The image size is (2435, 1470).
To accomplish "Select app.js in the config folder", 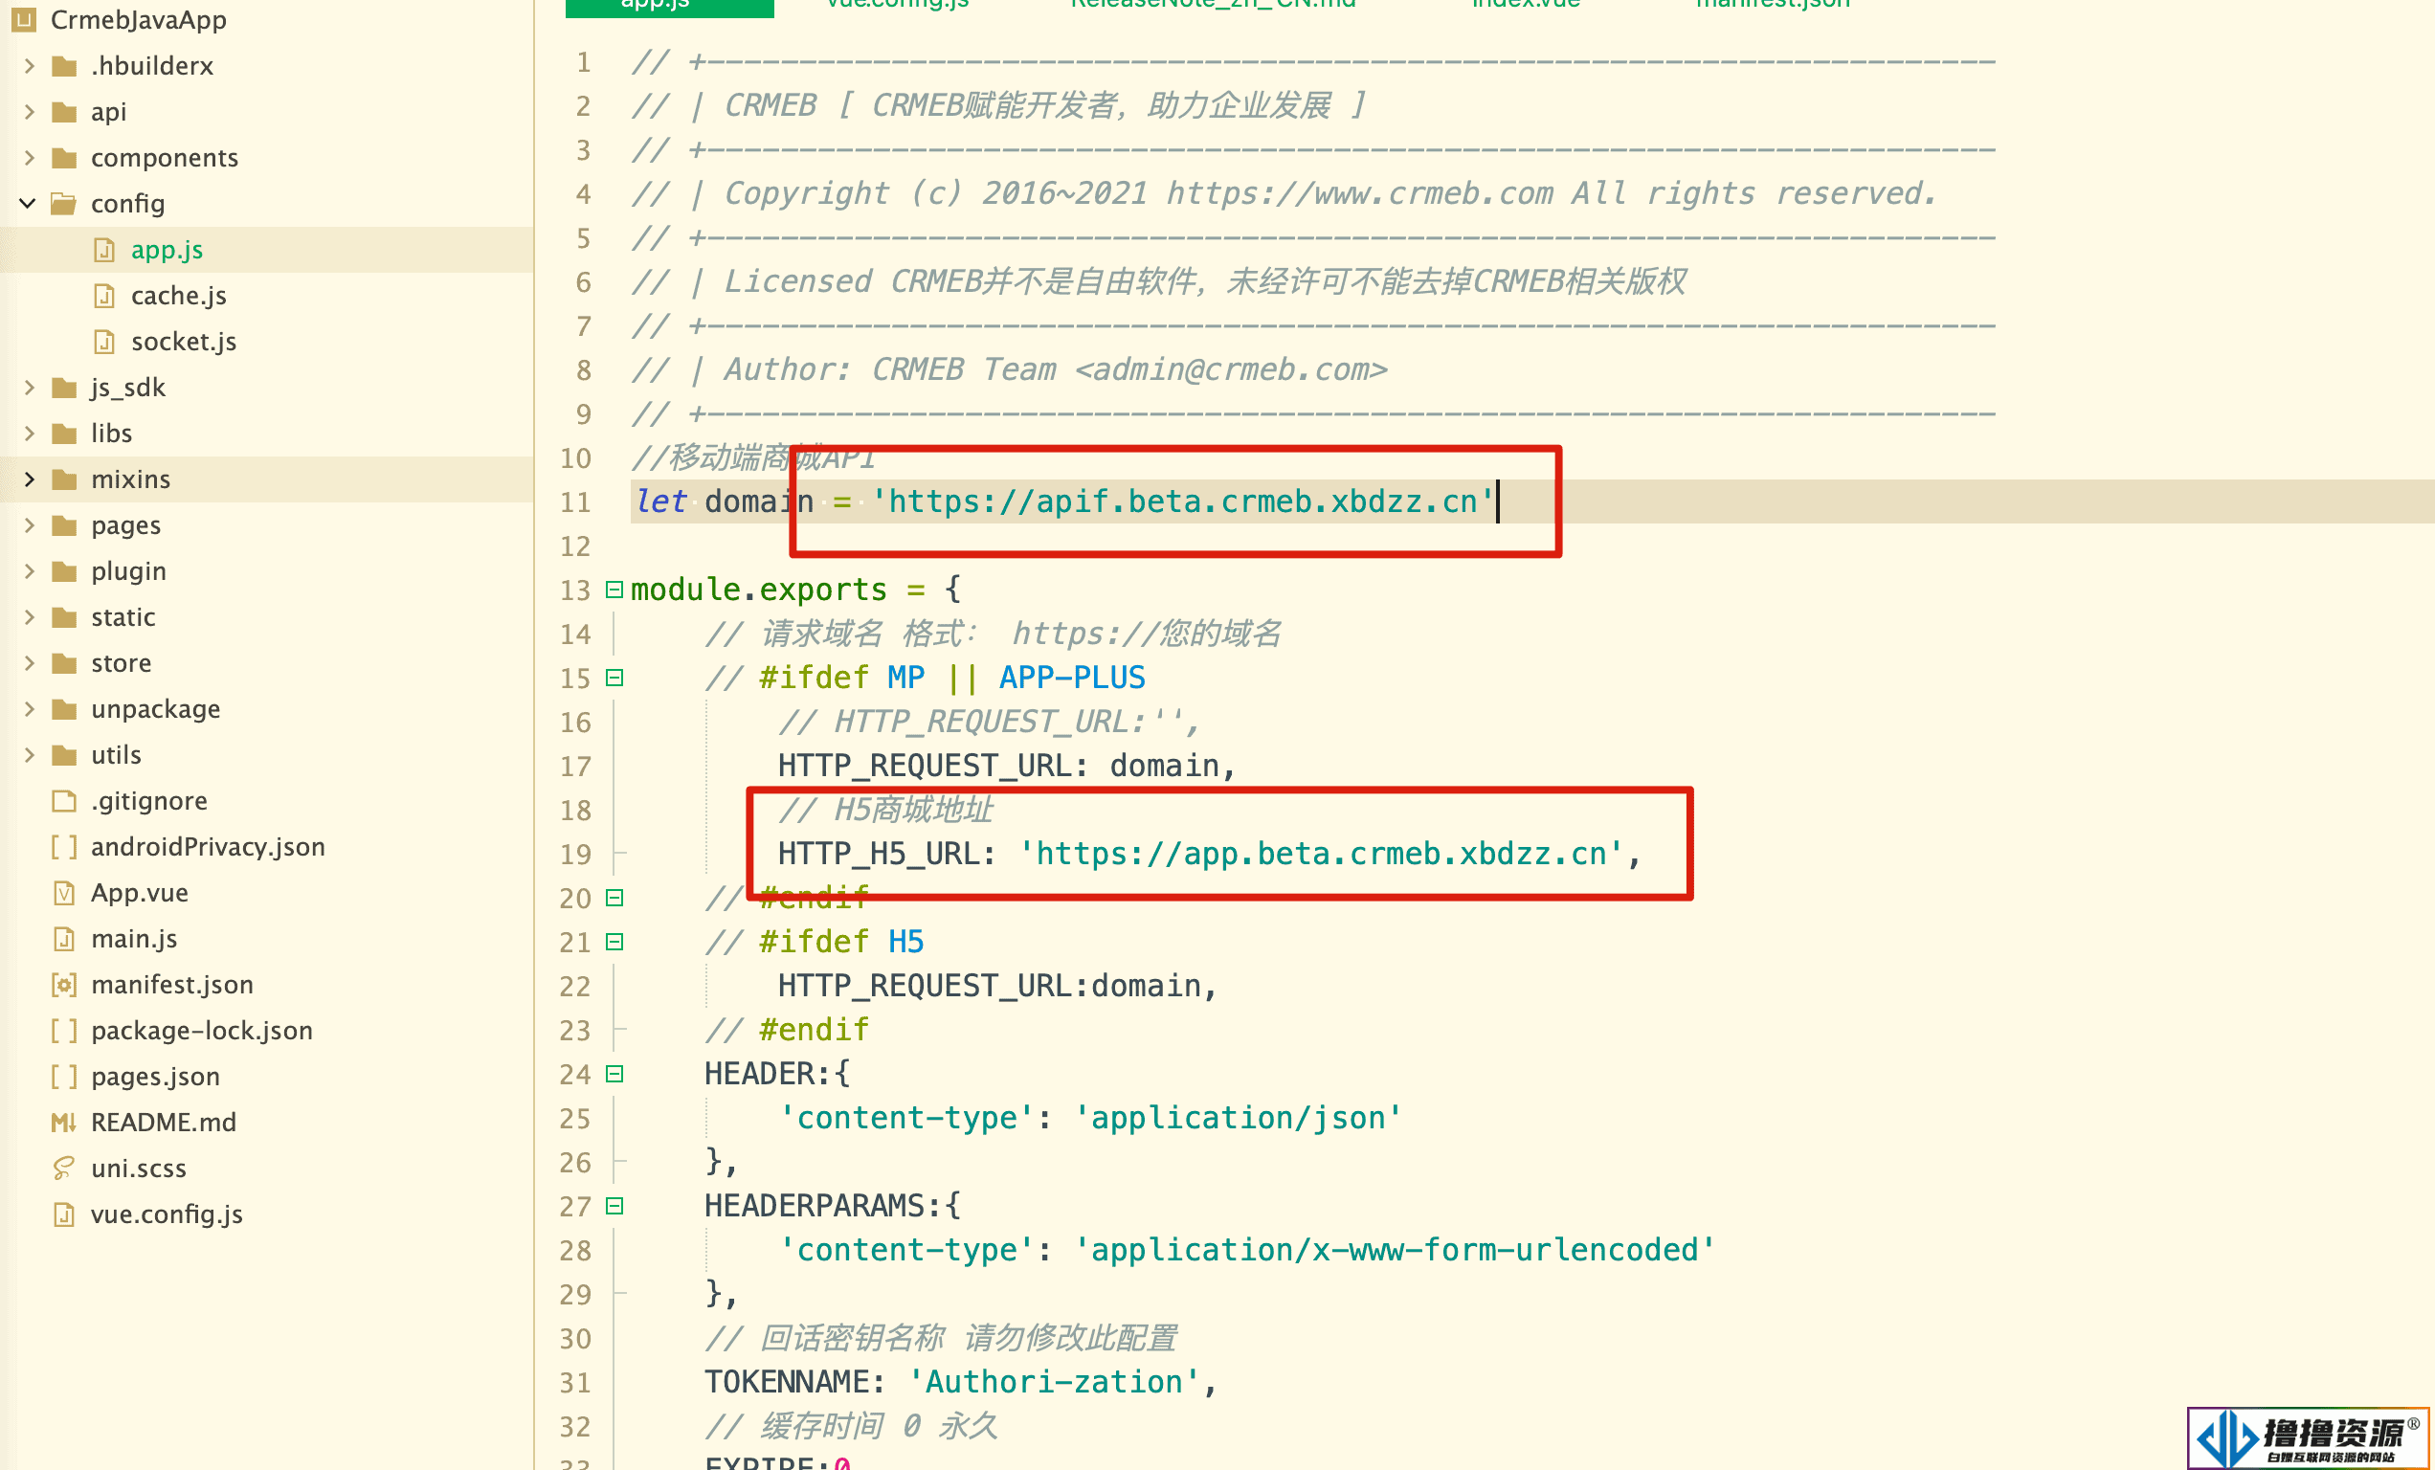I will pos(167,250).
